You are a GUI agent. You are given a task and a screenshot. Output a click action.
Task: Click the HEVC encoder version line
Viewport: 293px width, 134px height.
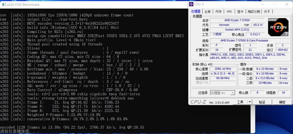pyautogui.click(x=59, y=23)
